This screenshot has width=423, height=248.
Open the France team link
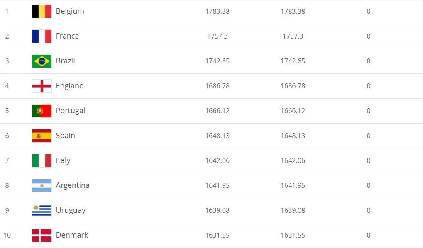coord(67,36)
